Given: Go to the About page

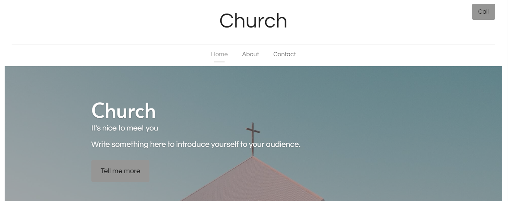Looking at the screenshot, I should (x=251, y=54).
